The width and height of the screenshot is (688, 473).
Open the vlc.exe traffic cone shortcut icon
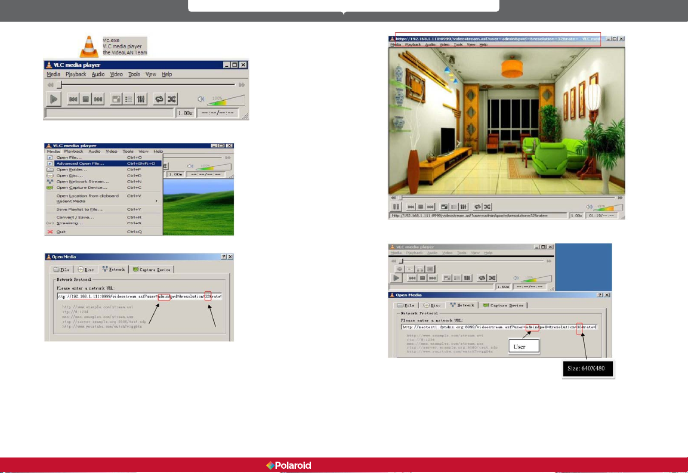tap(89, 47)
